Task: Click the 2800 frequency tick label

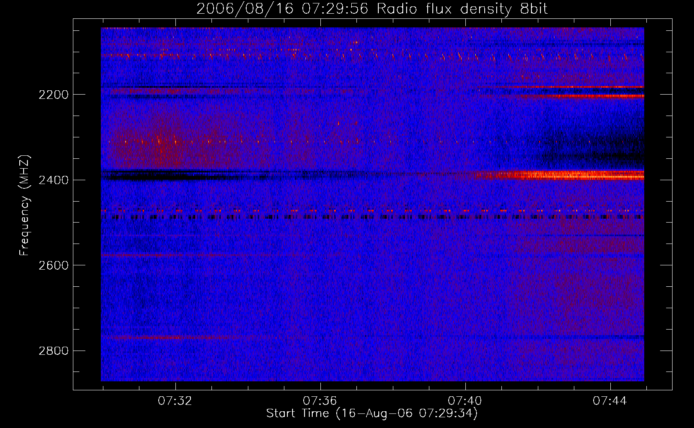Action: (54, 351)
